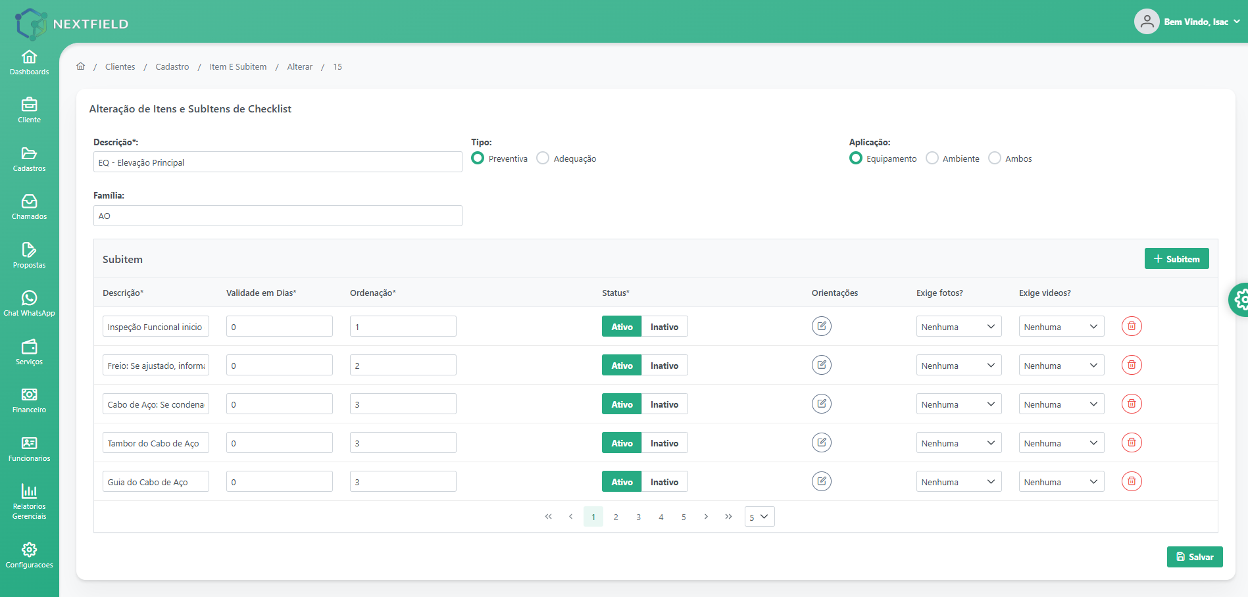The width and height of the screenshot is (1248, 597).
Task: Expand the Bem Vindo, Isac user menu
Action: 1187,22
